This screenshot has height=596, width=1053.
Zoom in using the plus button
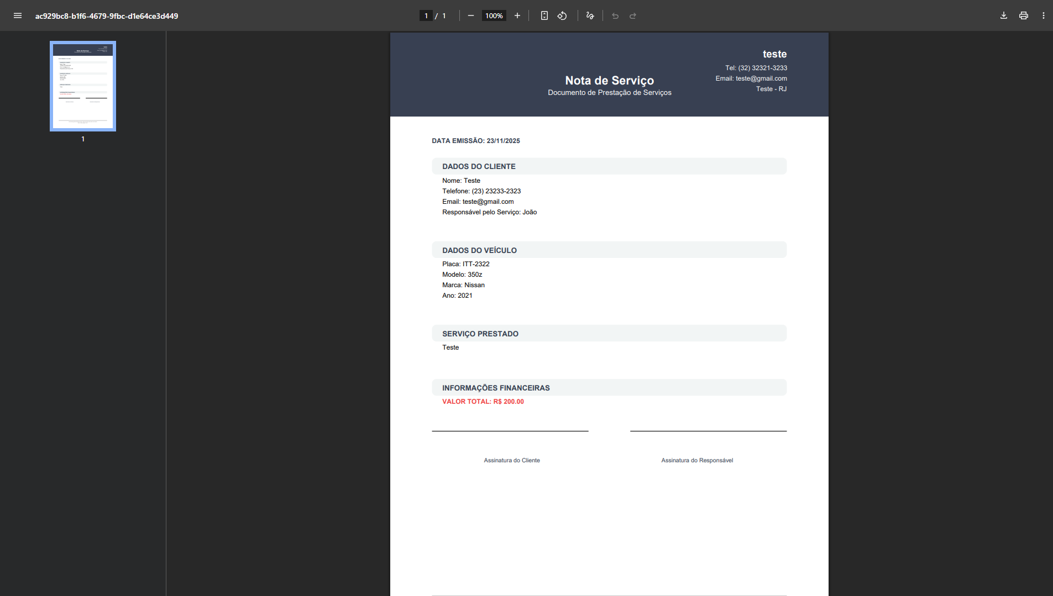(517, 15)
